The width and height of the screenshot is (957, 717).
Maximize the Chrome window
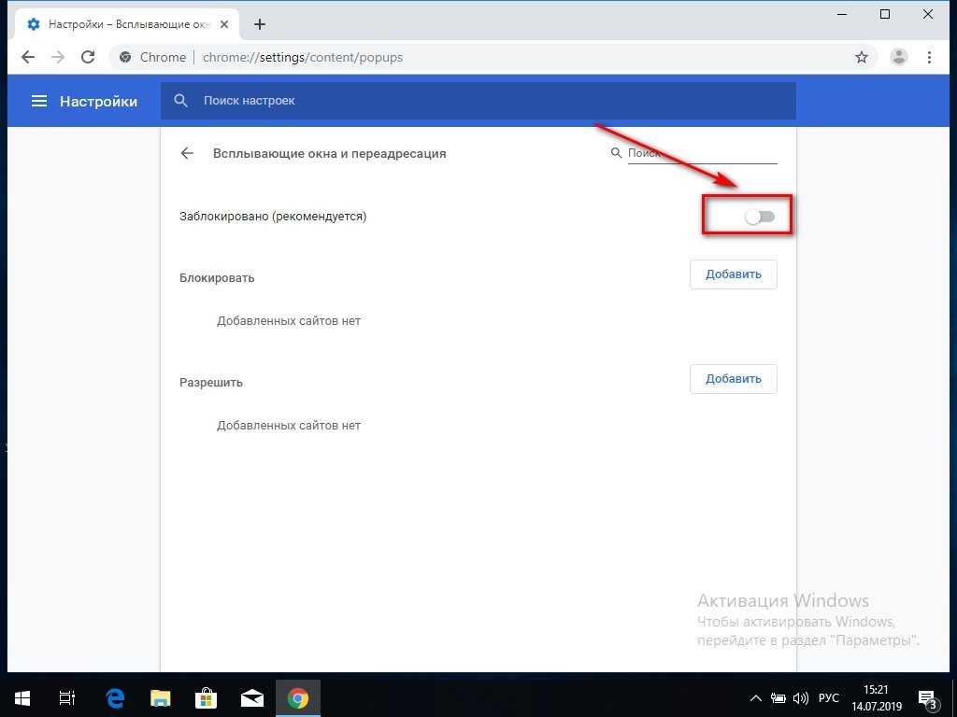coord(885,14)
